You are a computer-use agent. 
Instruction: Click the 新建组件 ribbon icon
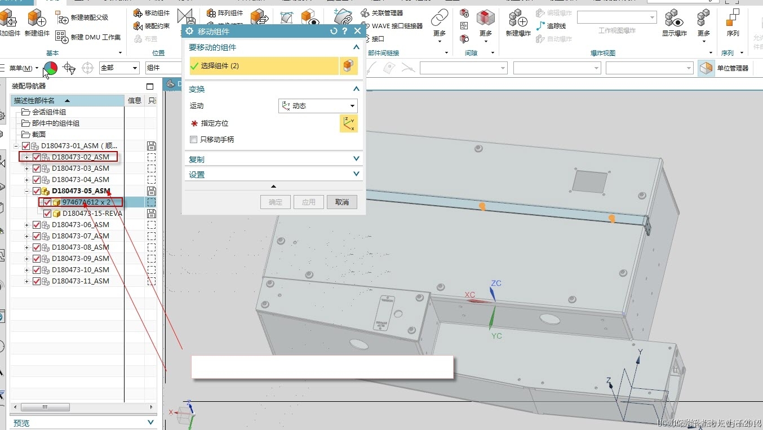pos(37,19)
